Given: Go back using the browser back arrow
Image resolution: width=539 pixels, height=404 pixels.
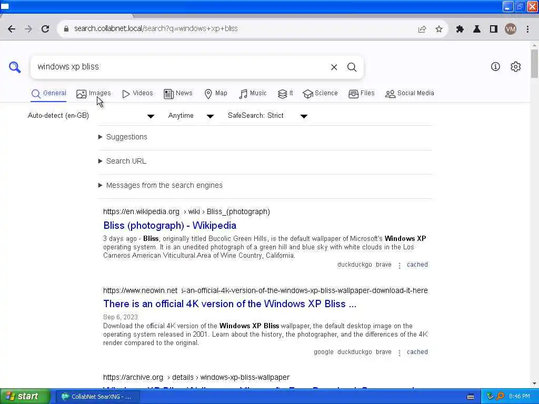Looking at the screenshot, I should coord(12,29).
